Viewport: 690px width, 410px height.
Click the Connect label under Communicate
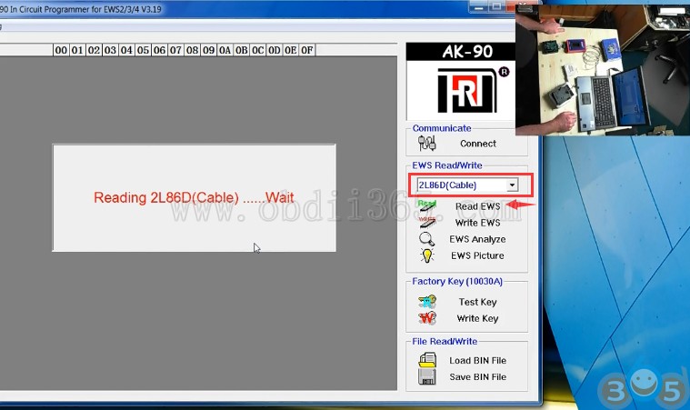pos(478,144)
